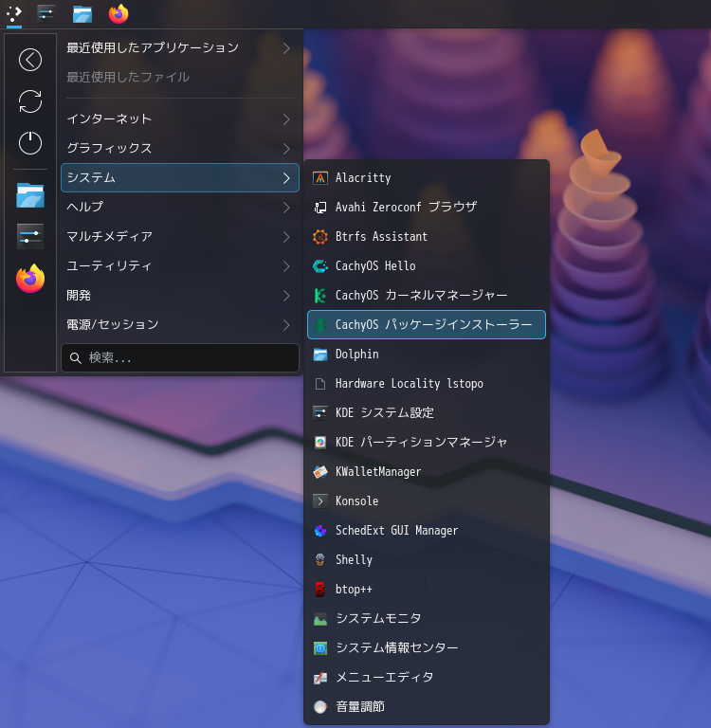The height and width of the screenshot is (728, 711).
Task: Expand the ユーティリティ category arrow
Action: pos(286,266)
